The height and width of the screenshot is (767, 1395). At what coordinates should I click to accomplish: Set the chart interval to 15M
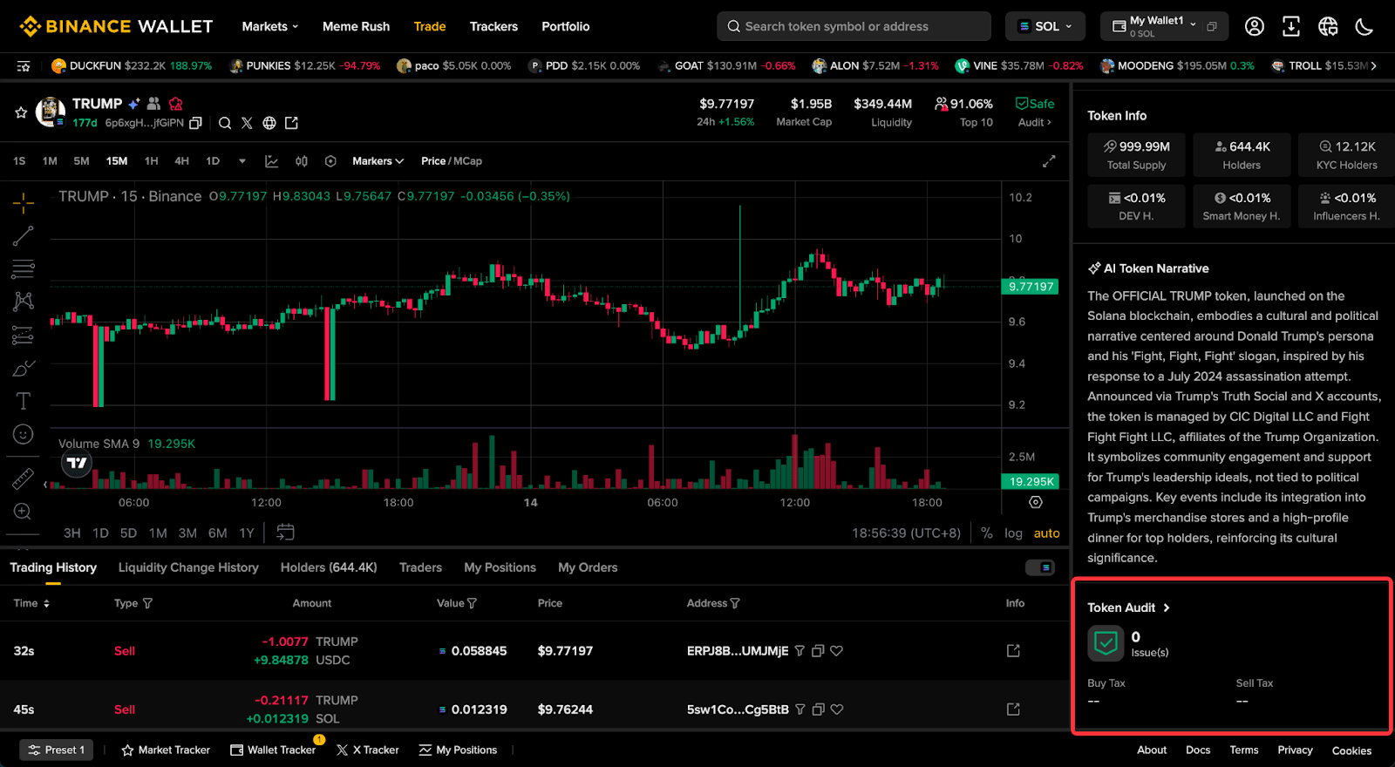click(117, 161)
